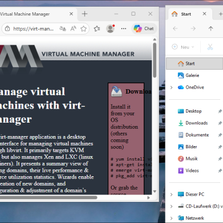This screenshot has height=223, width=223.
Task: Click the webpage's horizontal scrollbar thumb
Action: click(x=49, y=197)
